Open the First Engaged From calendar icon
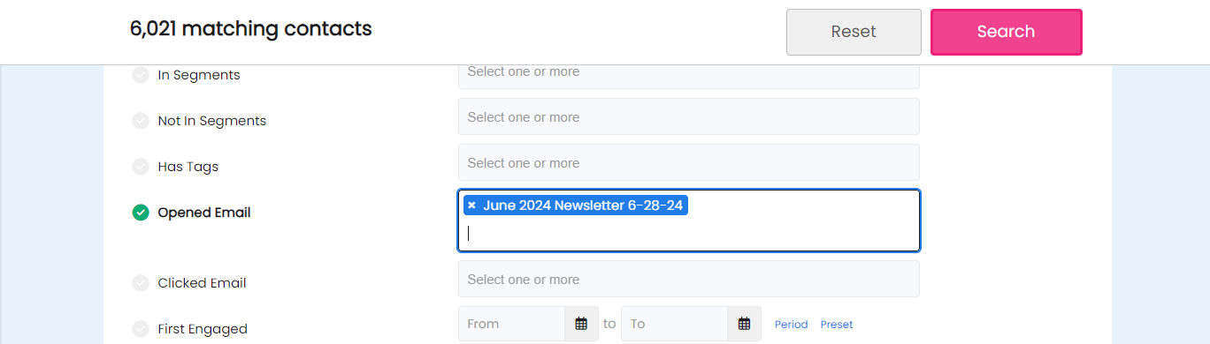 click(581, 324)
